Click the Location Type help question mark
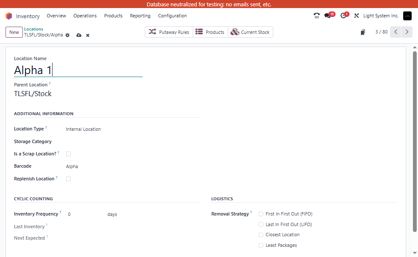418x257 pixels. 46,128
